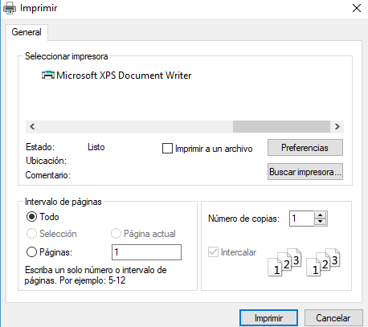Click the printer icon in the title bar

[10, 8]
